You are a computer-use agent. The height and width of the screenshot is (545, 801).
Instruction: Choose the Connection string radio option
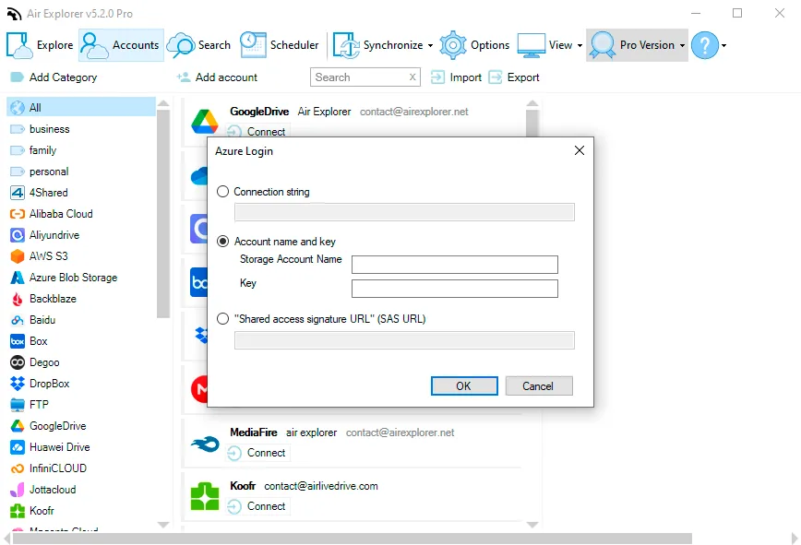pyautogui.click(x=222, y=192)
